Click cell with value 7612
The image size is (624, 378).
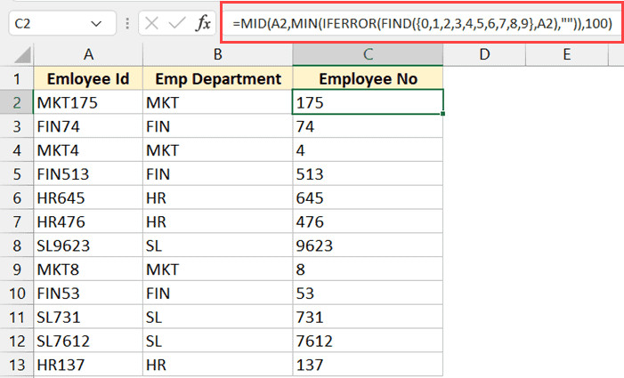point(368,342)
